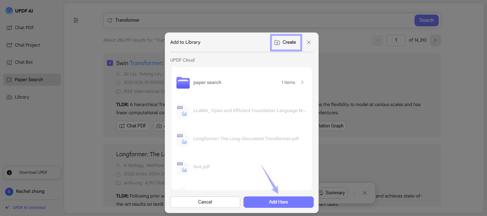Click the Search button
Image resolution: width=487 pixels, height=216 pixels.
point(426,20)
